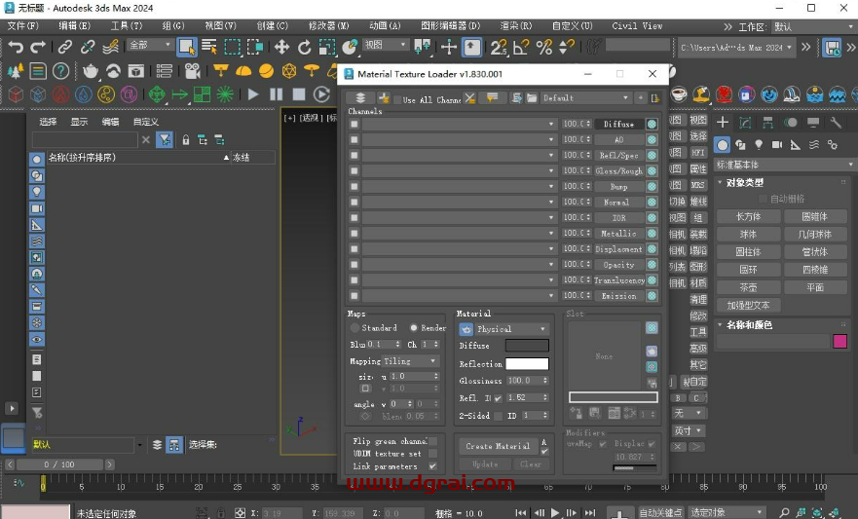Click the Diffuse color swatch

coord(527,346)
